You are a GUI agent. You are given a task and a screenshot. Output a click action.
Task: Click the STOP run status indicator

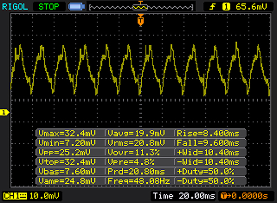click(49, 7)
